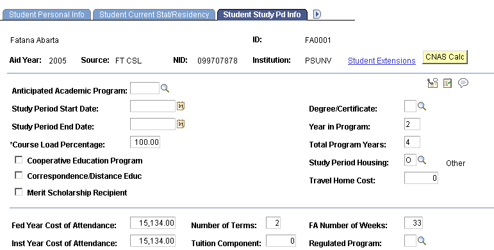Click the Study Period Start Date field
The image size is (494, 250).
pos(152,106)
